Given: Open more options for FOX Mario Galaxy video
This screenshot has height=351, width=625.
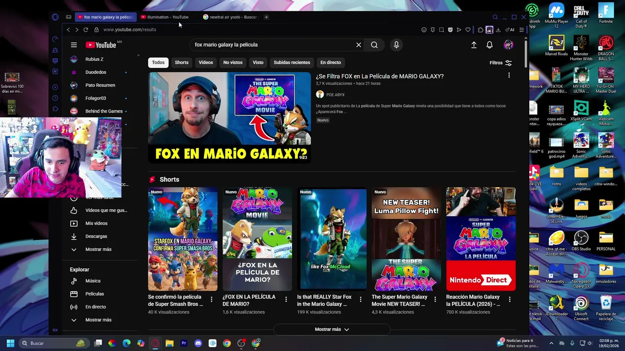Looking at the screenshot, I should (x=509, y=76).
